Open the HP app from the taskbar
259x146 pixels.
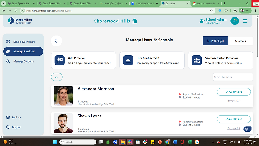115,142
